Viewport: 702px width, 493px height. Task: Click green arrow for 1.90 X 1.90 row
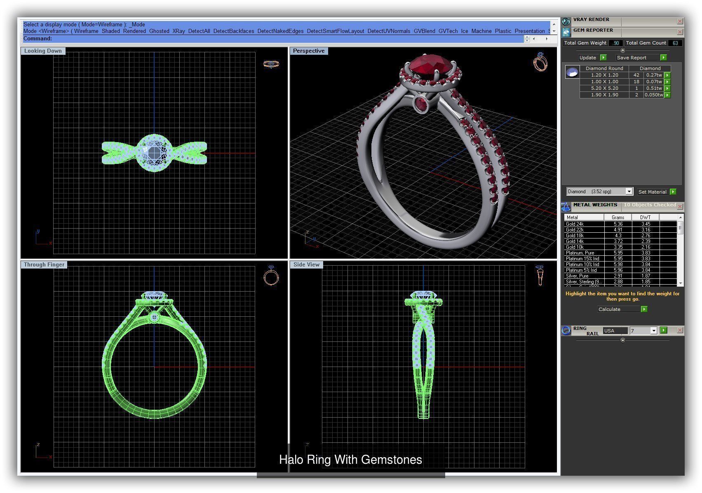tap(667, 95)
